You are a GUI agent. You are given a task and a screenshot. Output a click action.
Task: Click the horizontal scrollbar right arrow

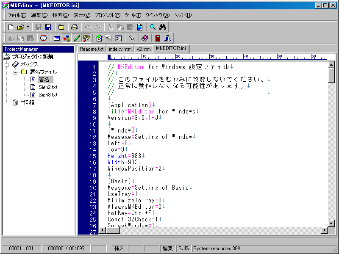(x=324, y=230)
